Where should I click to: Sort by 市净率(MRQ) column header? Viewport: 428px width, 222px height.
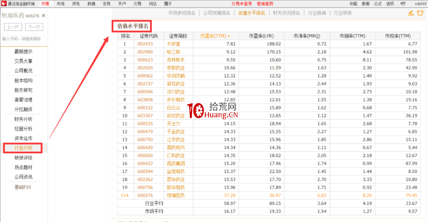[307, 36]
